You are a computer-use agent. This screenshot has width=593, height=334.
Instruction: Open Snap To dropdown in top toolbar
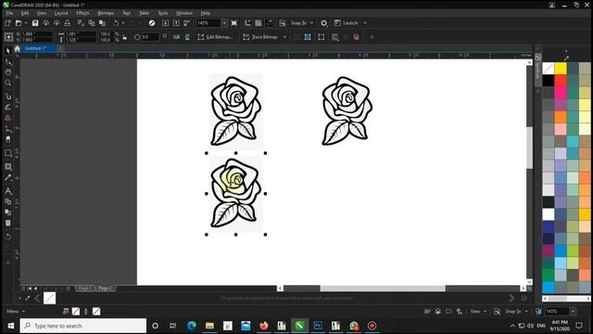[x=302, y=23]
